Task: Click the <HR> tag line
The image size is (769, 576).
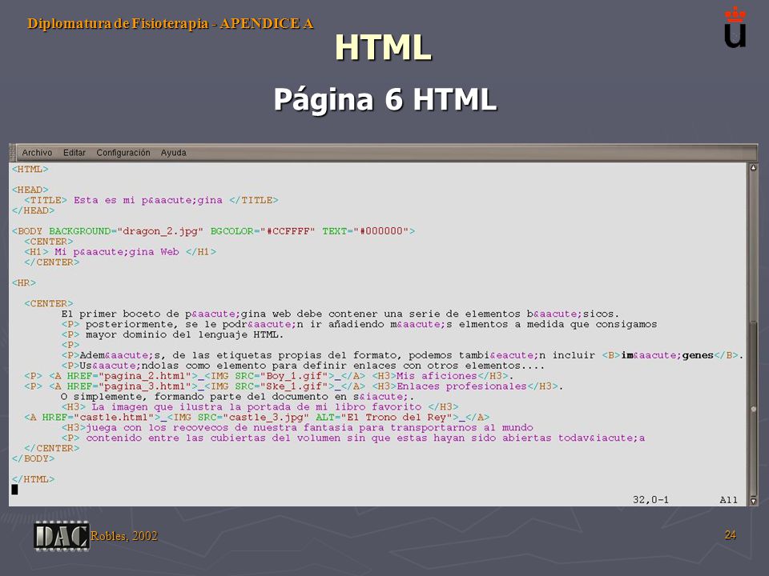Action: point(24,282)
